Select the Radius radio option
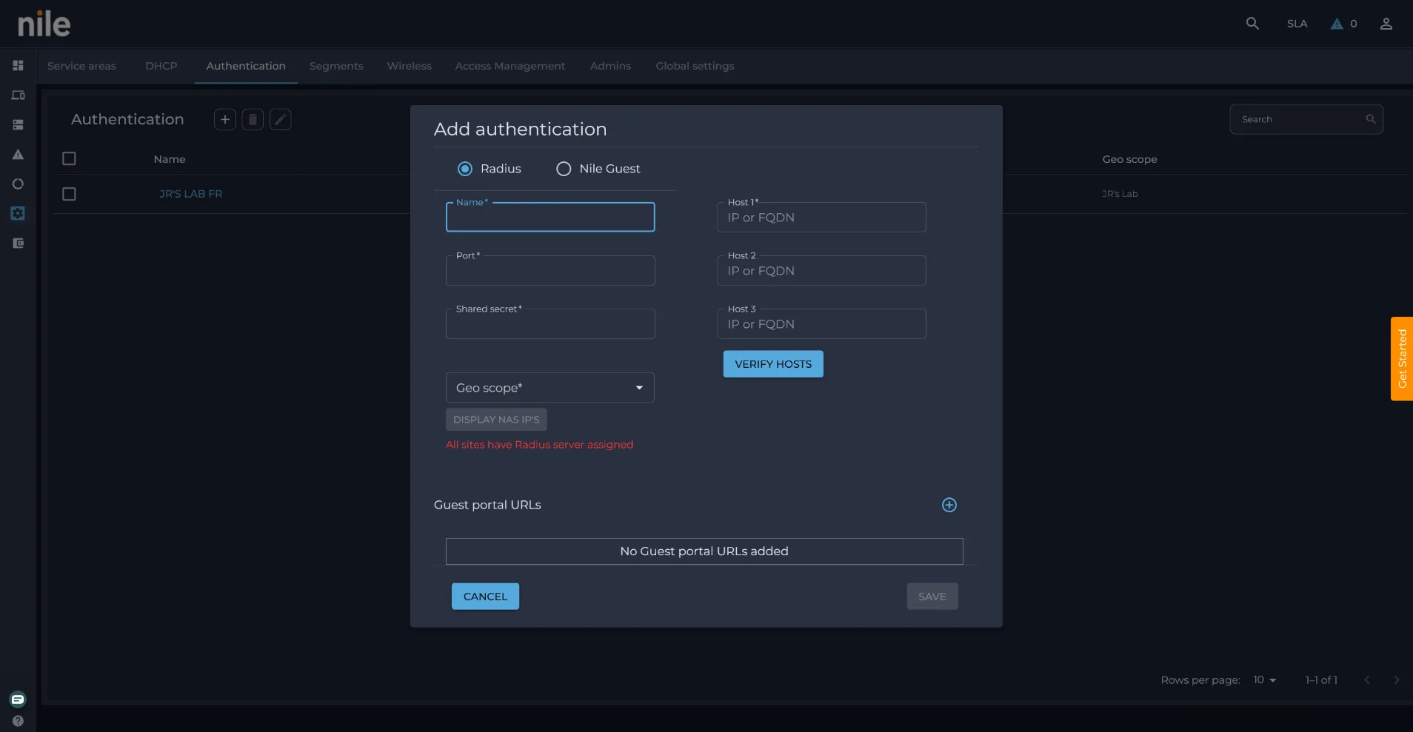 click(465, 169)
